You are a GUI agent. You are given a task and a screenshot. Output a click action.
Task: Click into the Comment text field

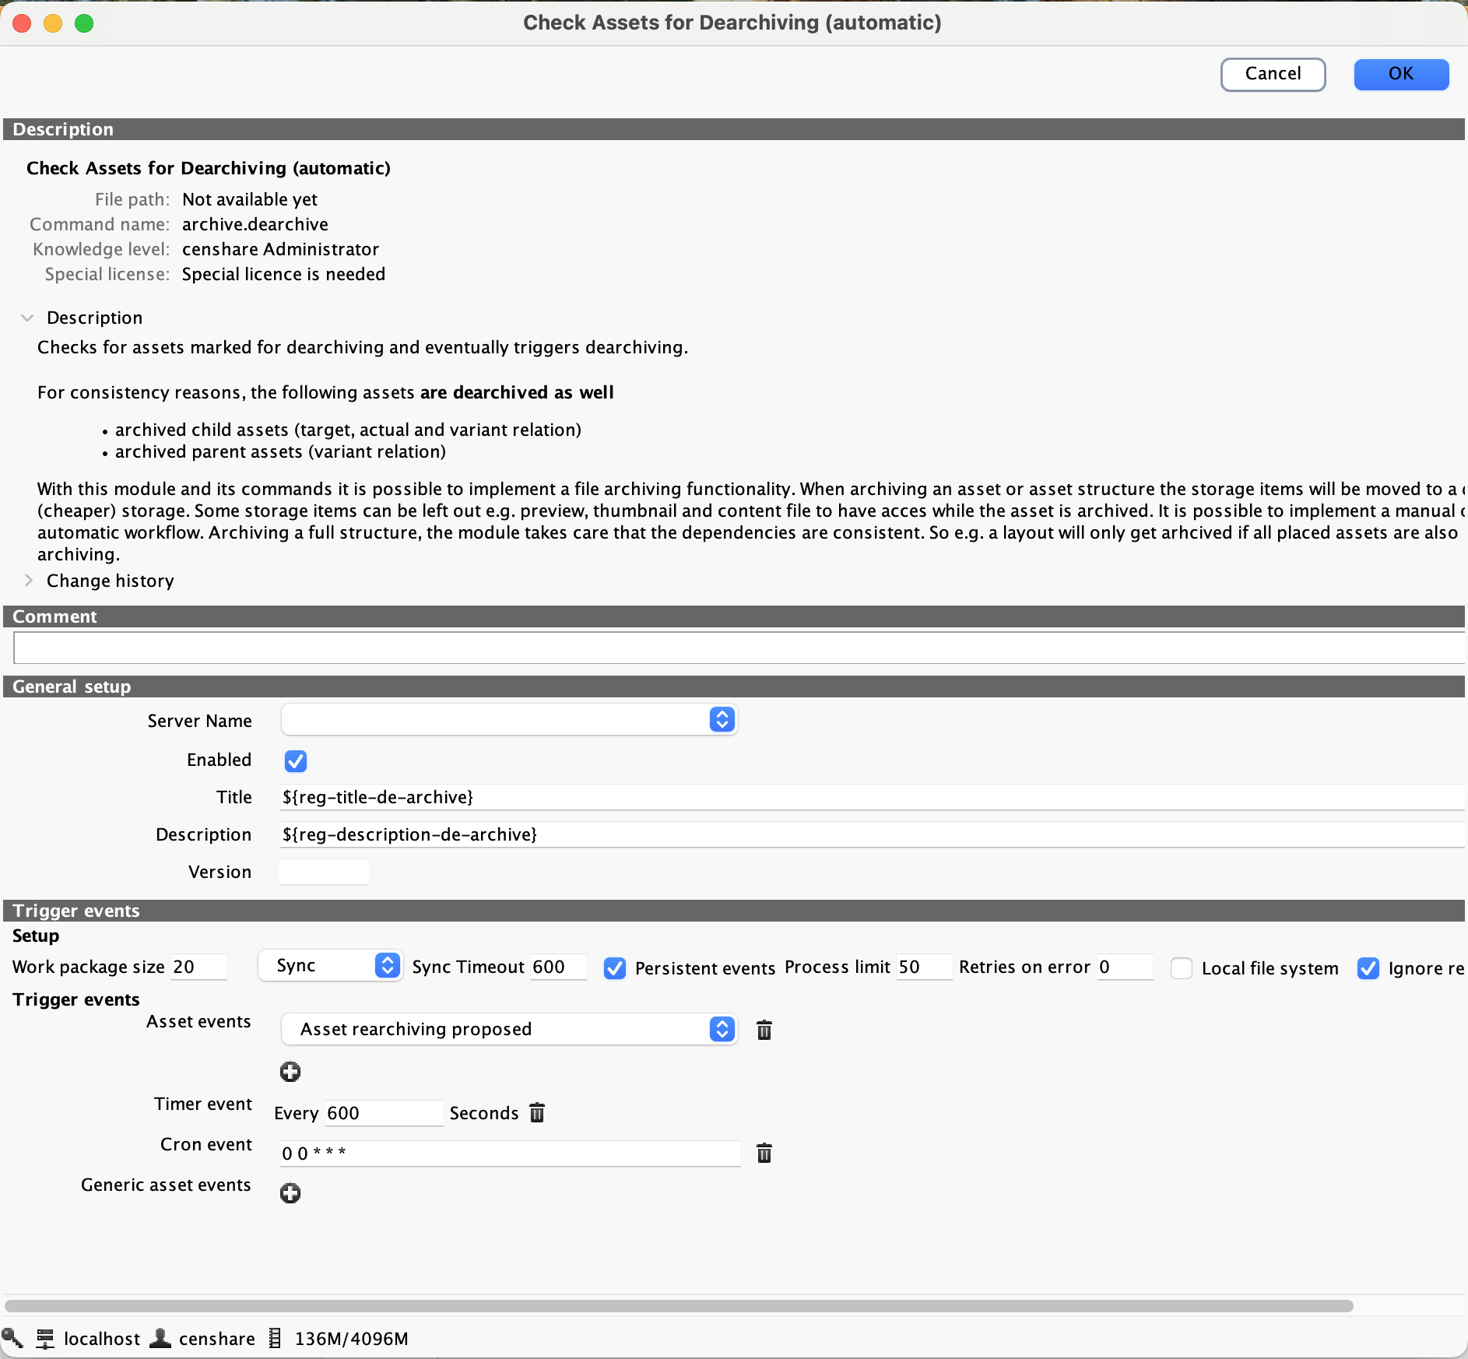[739, 648]
